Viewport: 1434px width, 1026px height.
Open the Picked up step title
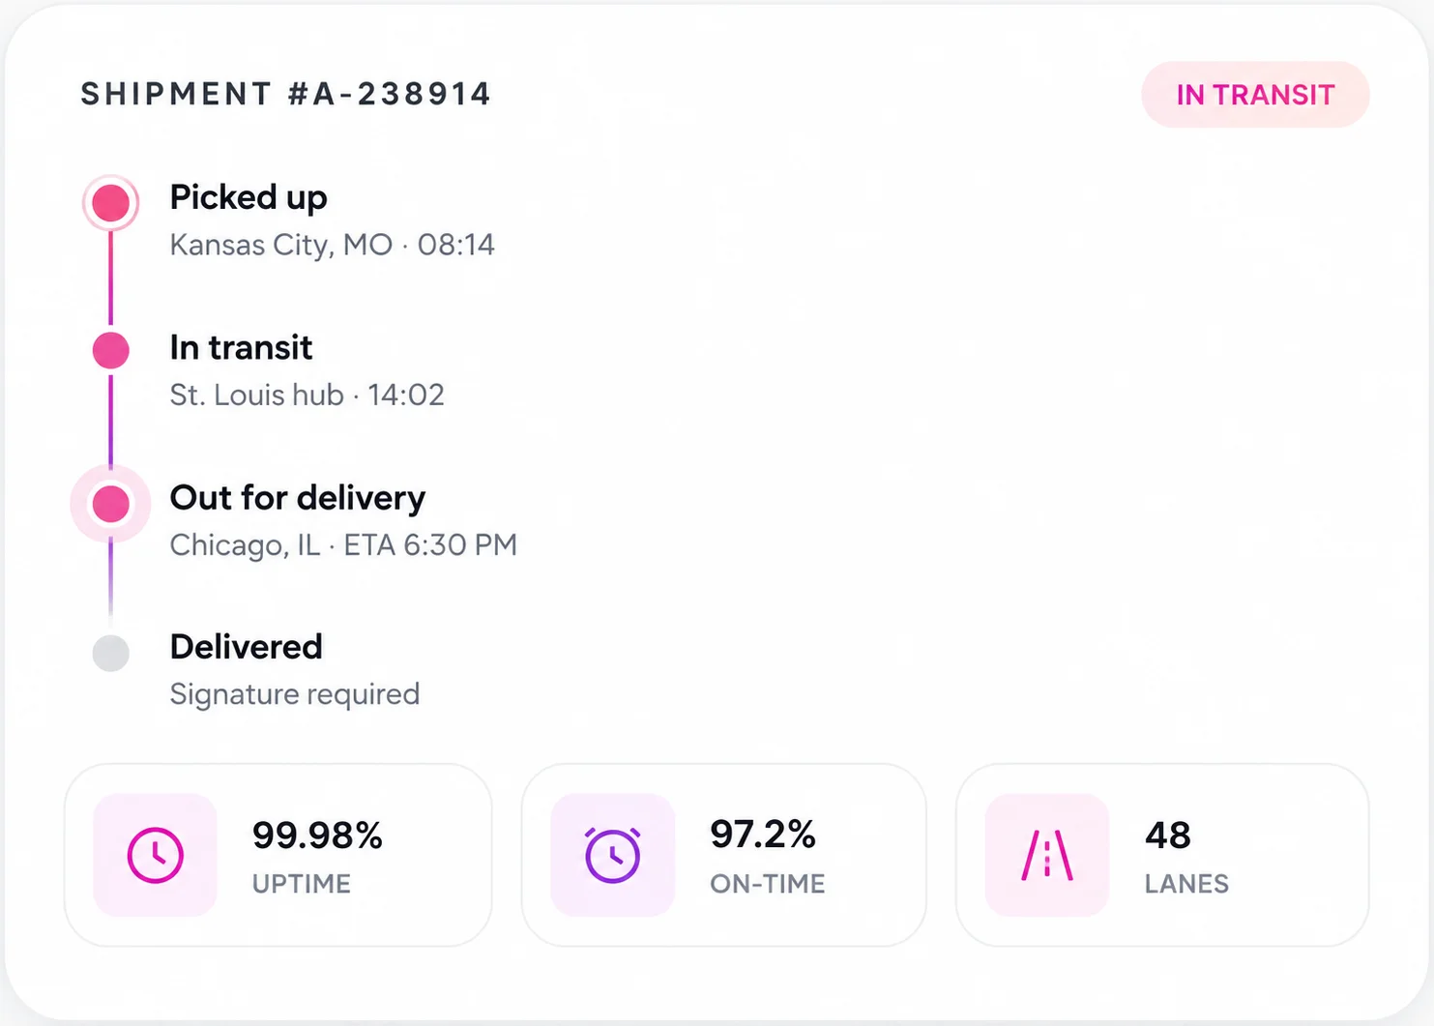[249, 197]
